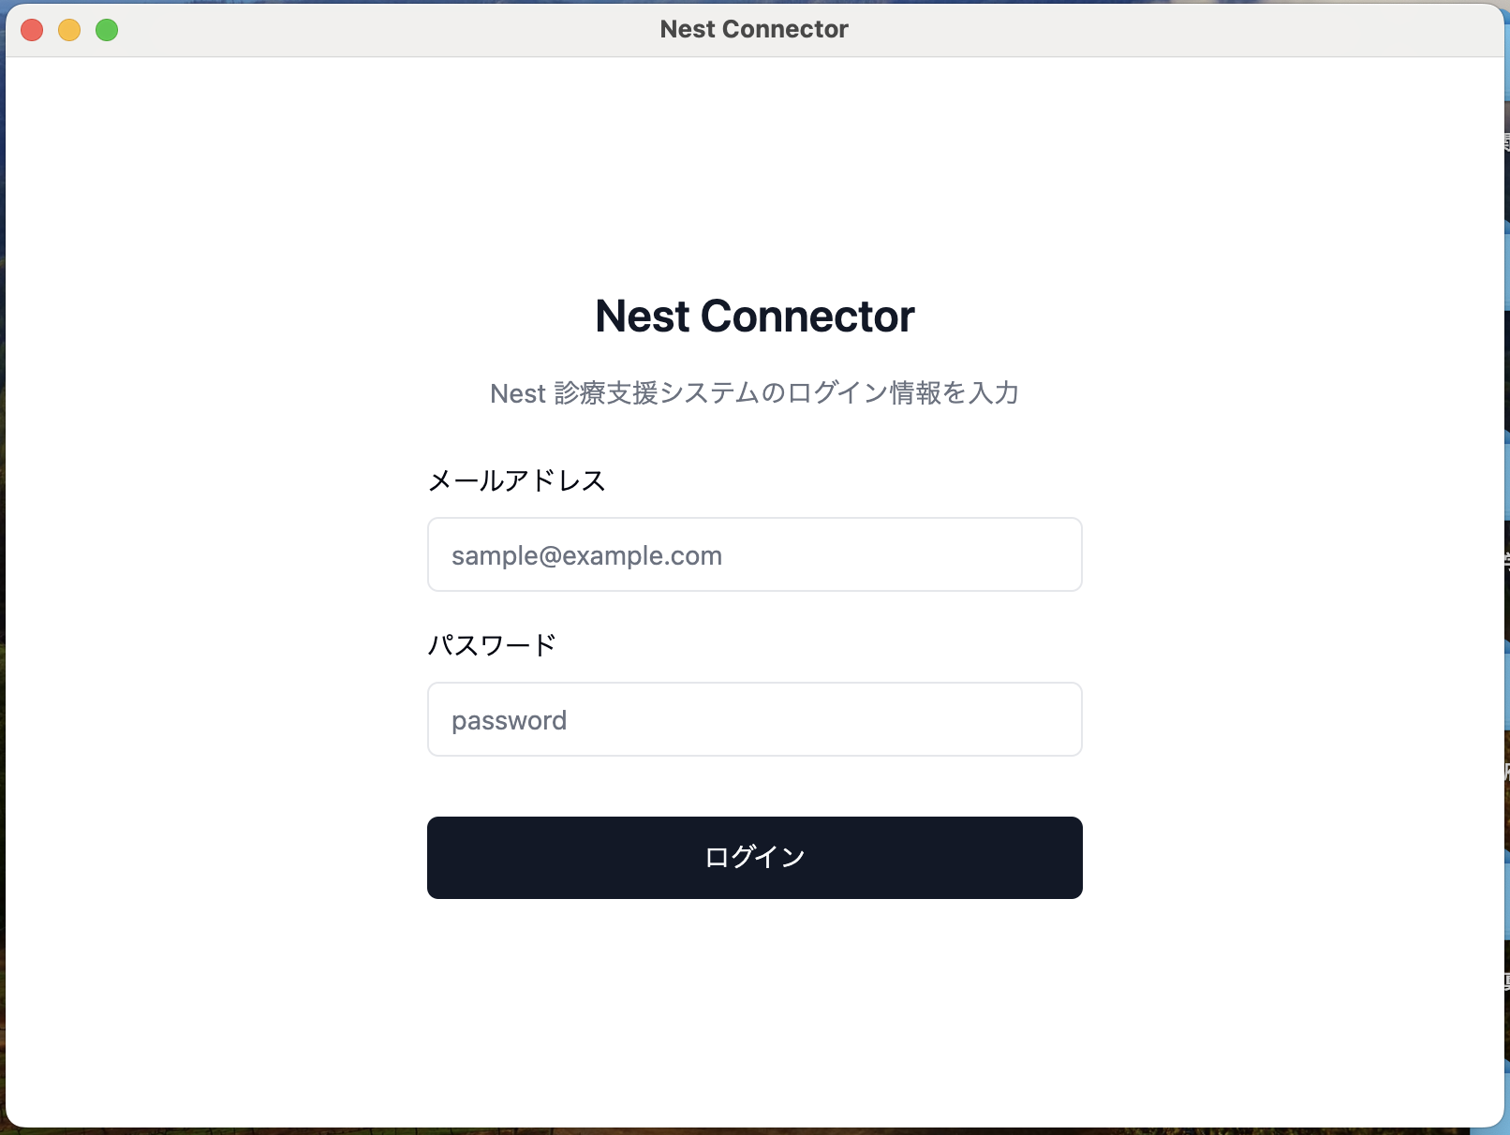Click the password placeholder text
Image resolution: width=1510 pixels, height=1135 pixels.
(509, 721)
